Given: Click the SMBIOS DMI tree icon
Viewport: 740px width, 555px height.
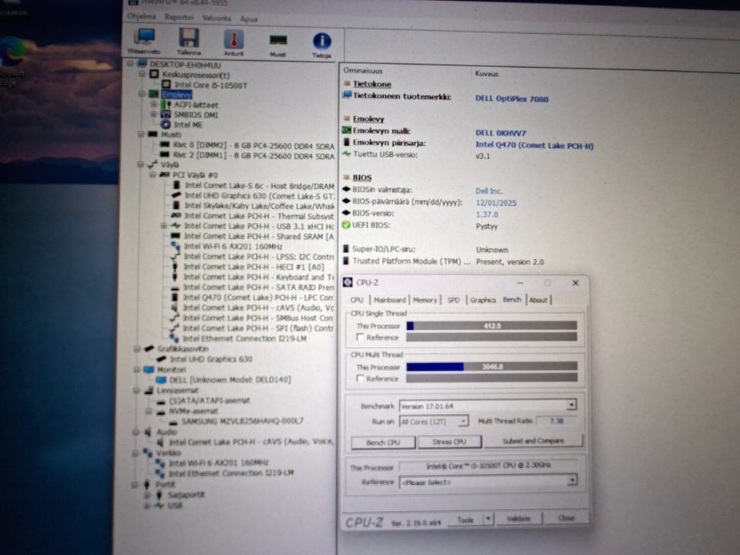Looking at the screenshot, I should pos(166,115).
